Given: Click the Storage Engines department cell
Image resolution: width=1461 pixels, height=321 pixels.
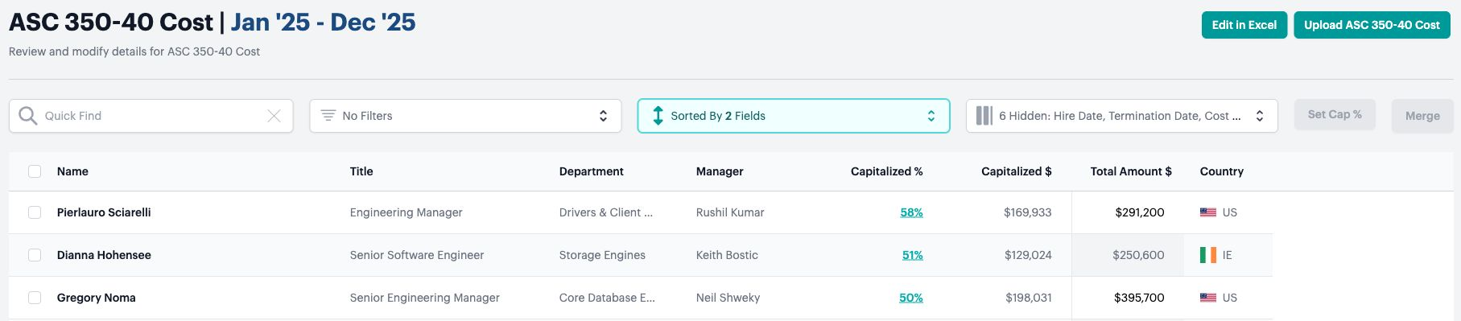Looking at the screenshot, I should pyautogui.click(x=602, y=255).
